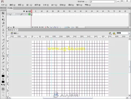The image size is (131, 99).
Task: Click the straighten option icon in toolbox
Action: (x=3, y=95)
